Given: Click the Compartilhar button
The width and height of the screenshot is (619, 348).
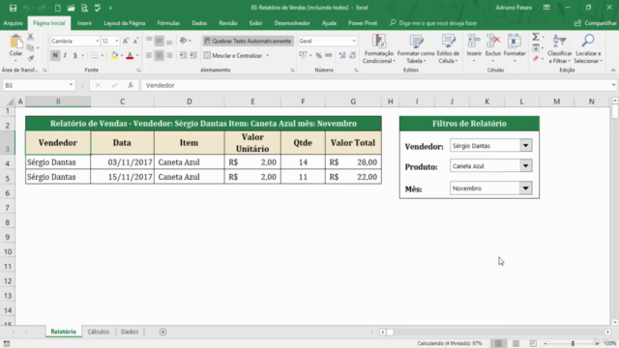Looking at the screenshot, I should click(596, 23).
